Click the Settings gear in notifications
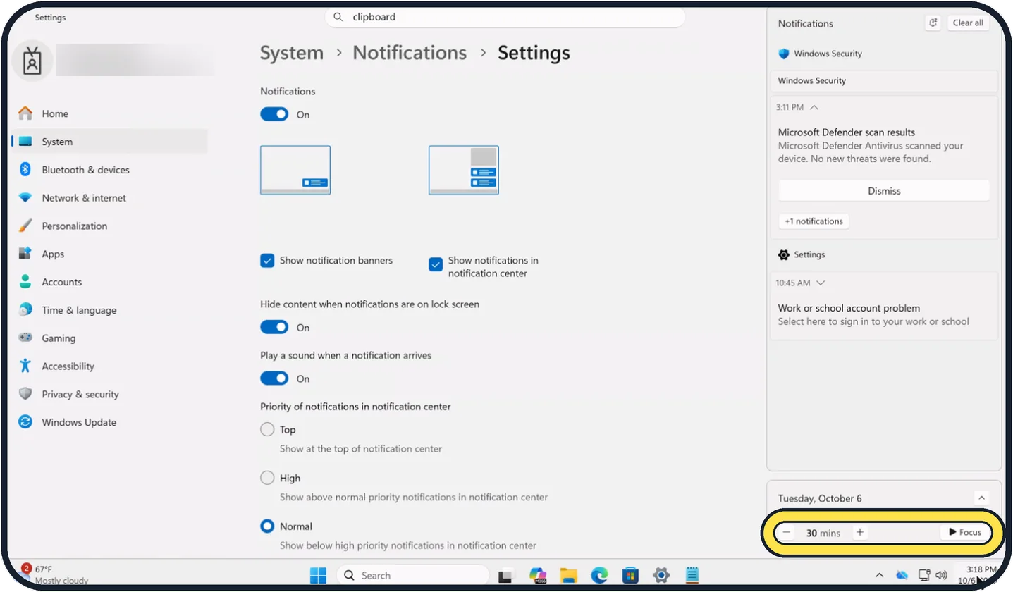The height and width of the screenshot is (592, 1013). 783,254
